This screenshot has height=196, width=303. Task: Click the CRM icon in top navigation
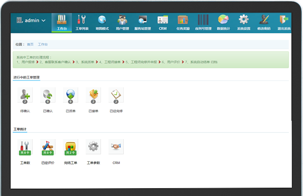pyautogui.click(x=163, y=22)
